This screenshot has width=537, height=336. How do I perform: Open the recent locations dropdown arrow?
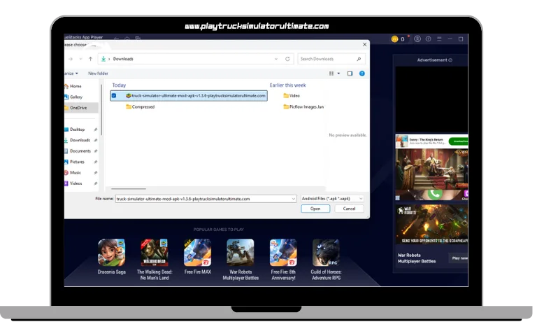coord(81,59)
